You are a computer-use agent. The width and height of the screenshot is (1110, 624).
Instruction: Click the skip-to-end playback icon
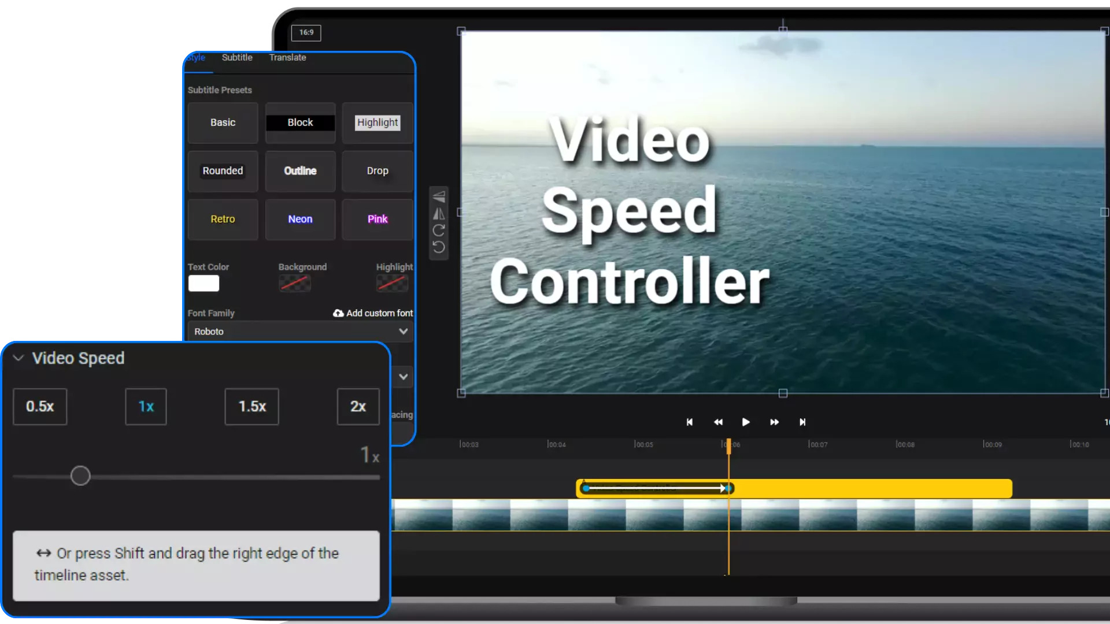(802, 422)
